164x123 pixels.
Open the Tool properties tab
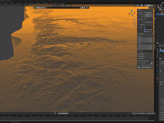click(x=157, y=46)
